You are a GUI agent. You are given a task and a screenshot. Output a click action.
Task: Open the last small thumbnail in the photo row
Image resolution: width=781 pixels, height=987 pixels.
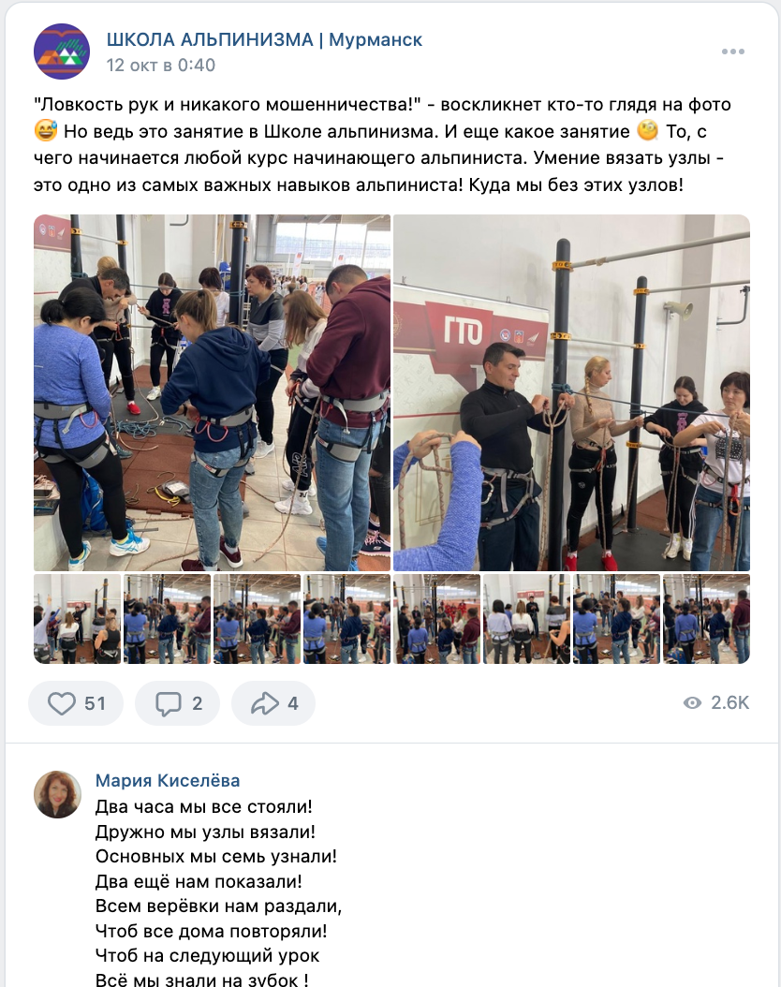[707, 619]
